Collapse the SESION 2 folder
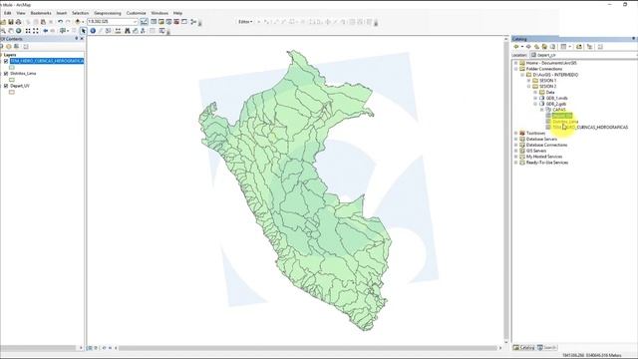The width and height of the screenshot is (638, 359). (x=529, y=87)
